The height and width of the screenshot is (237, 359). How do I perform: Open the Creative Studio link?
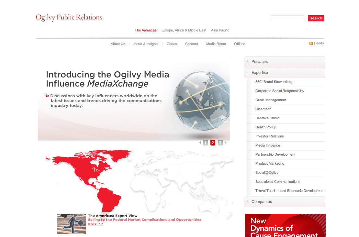tap(267, 118)
